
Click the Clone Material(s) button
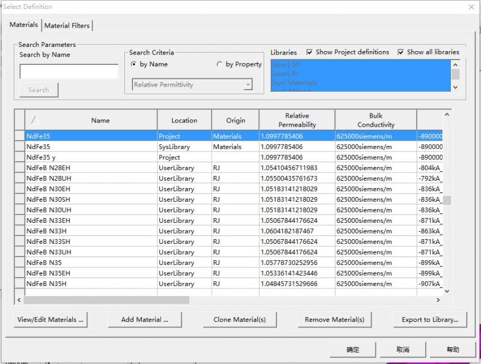point(239,320)
